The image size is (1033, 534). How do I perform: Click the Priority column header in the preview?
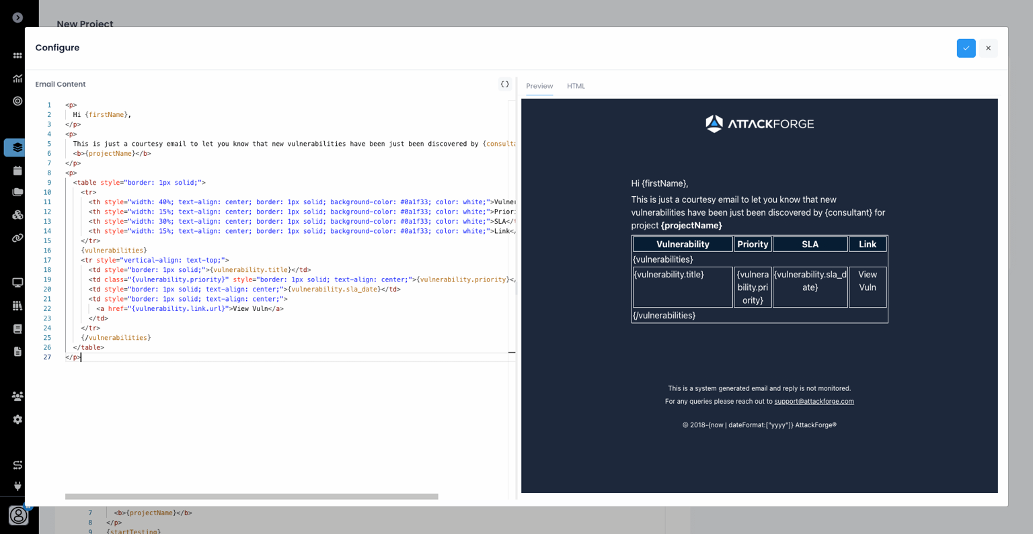[753, 244]
